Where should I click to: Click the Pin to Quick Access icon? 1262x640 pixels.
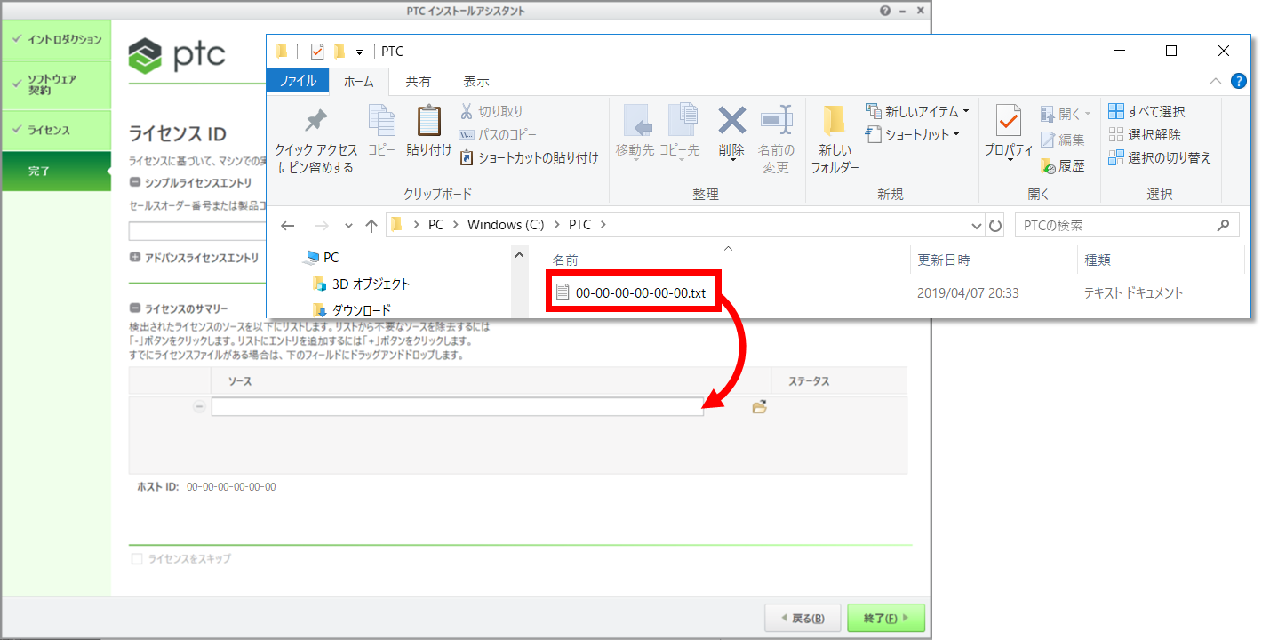315,122
